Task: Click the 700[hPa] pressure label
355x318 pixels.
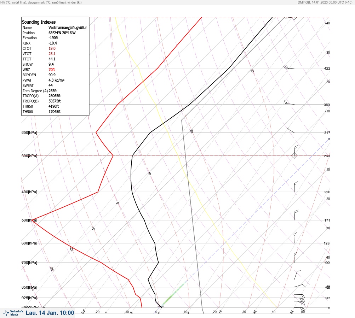Action: click(x=29, y=263)
